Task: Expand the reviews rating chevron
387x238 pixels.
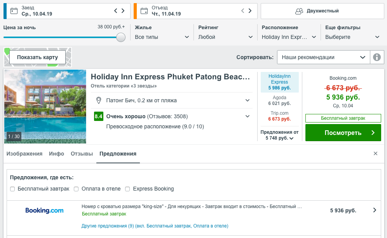Action: click(247, 116)
